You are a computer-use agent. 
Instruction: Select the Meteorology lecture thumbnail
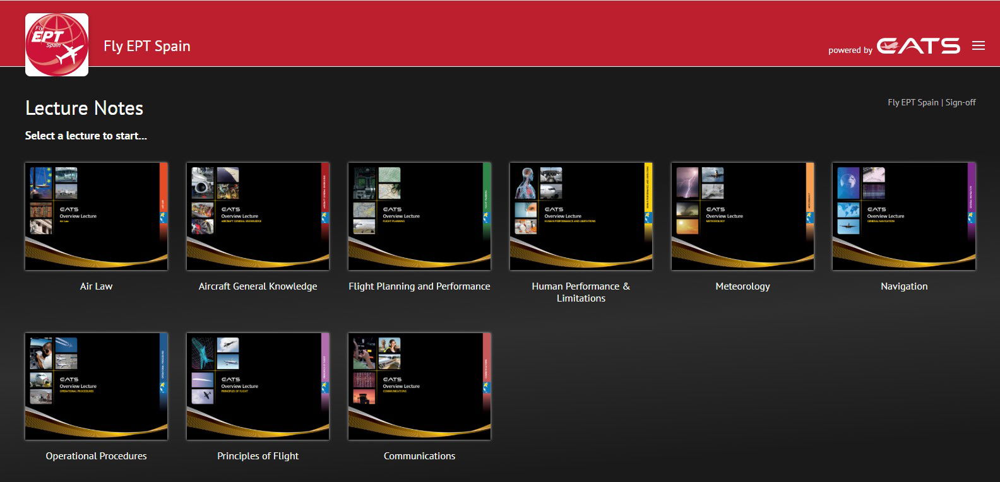point(742,216)
